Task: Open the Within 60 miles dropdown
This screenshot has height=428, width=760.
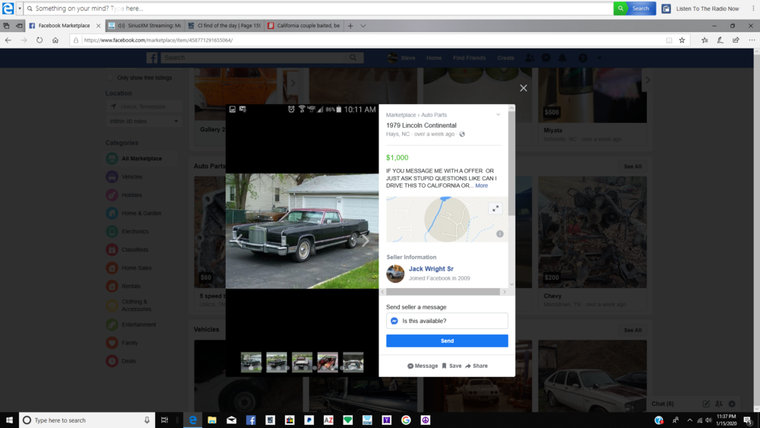Action: click(144, 121)
